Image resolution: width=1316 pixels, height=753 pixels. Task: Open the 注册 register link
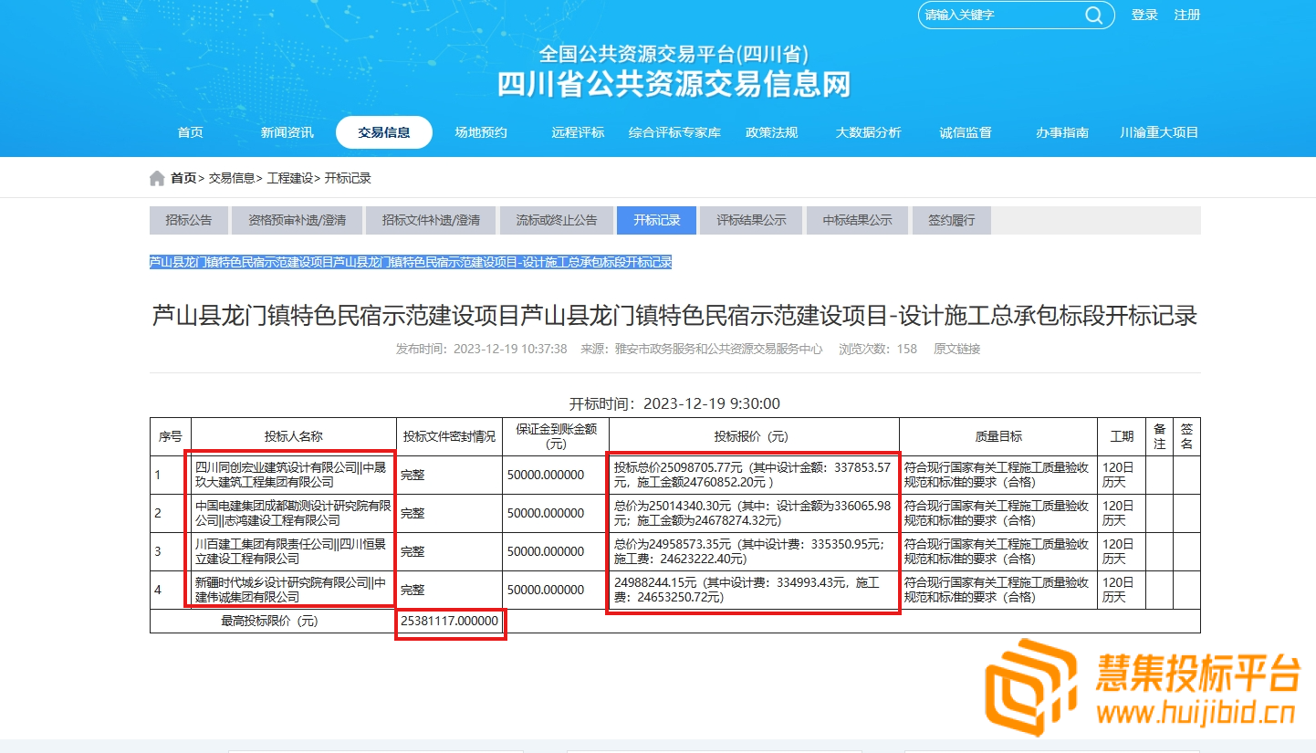pyautogui.click(x=1187, y=15)
